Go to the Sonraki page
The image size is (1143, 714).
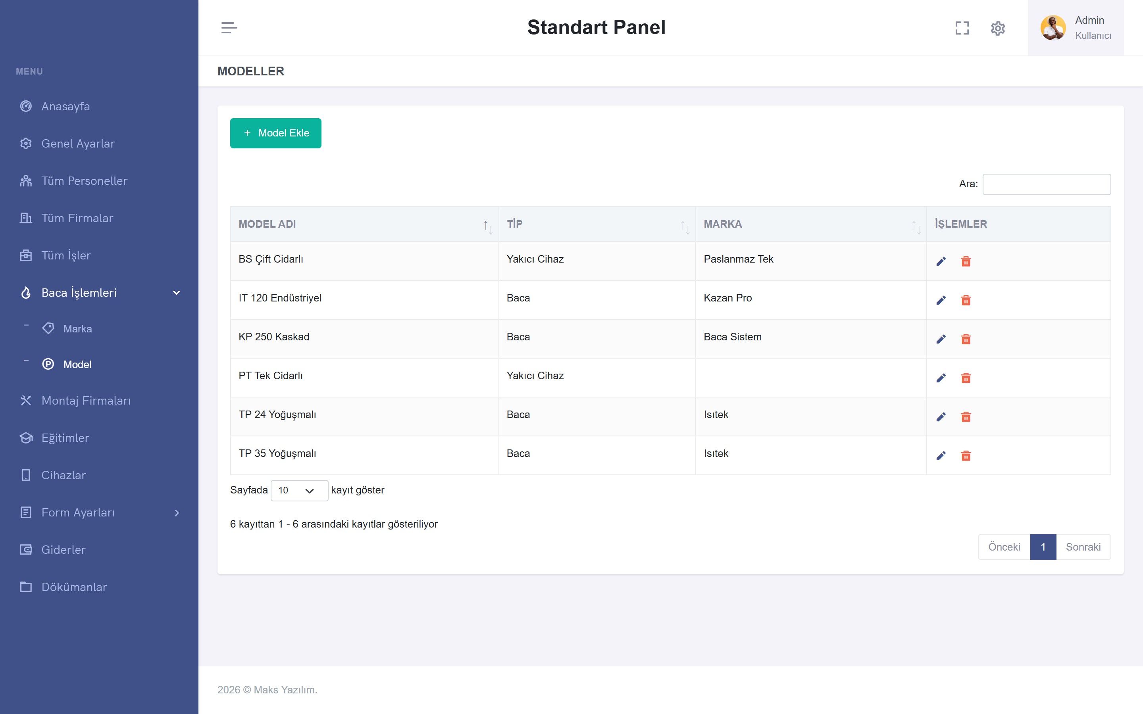1083,547
